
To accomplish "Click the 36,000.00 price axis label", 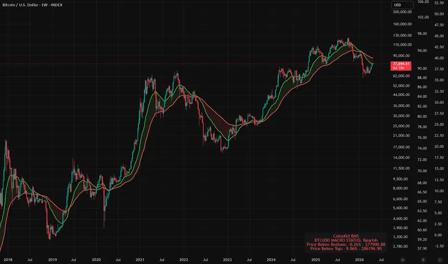I will (401, 106).
